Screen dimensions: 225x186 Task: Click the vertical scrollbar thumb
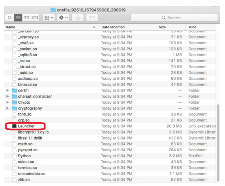click(218, 143)
